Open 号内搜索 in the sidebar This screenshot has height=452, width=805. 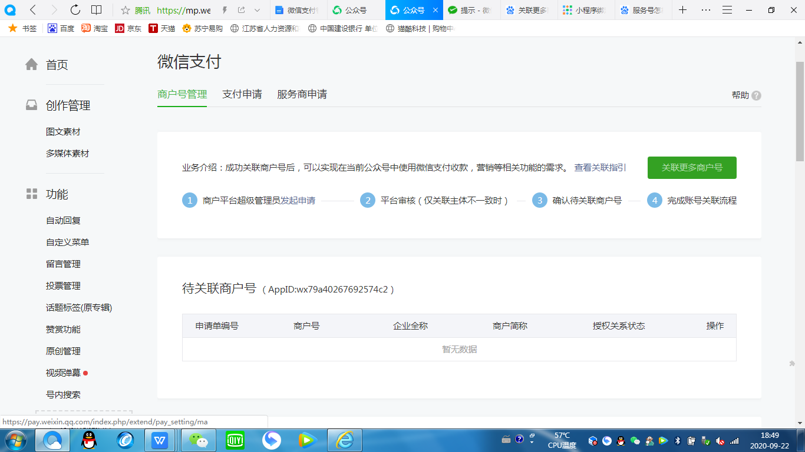(63, 395)
